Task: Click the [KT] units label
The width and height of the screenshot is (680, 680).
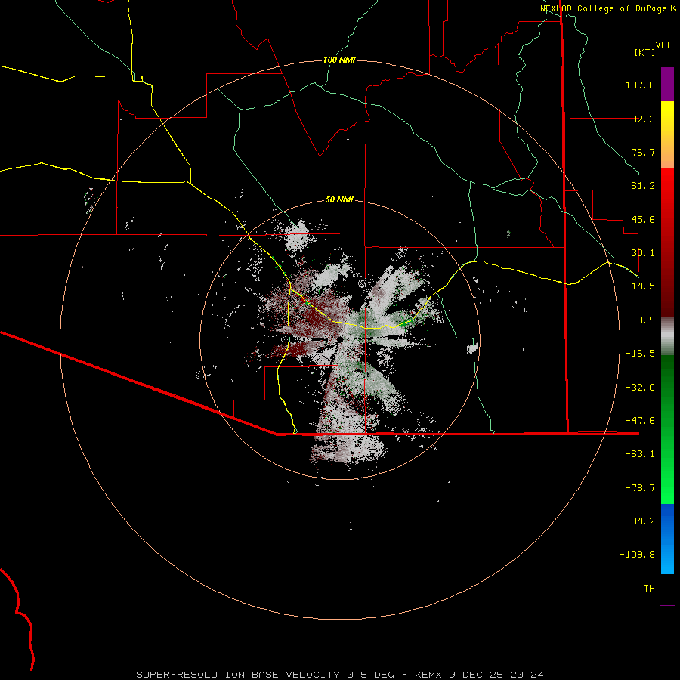Action: coord(644,52)
